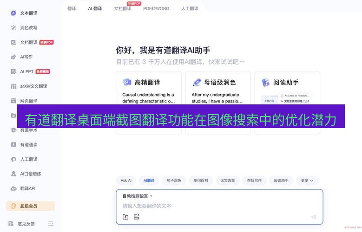Open the 人工翻译 top tab

point(190,8)
